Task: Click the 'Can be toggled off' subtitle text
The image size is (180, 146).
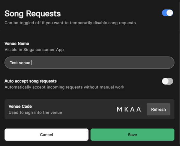Action: pyautogui.click(x=70, y=23)
